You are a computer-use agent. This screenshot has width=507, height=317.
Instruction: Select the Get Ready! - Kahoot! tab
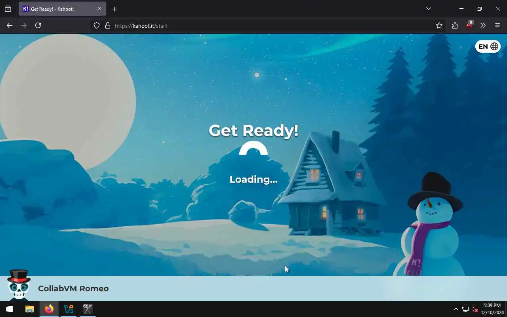62,9
